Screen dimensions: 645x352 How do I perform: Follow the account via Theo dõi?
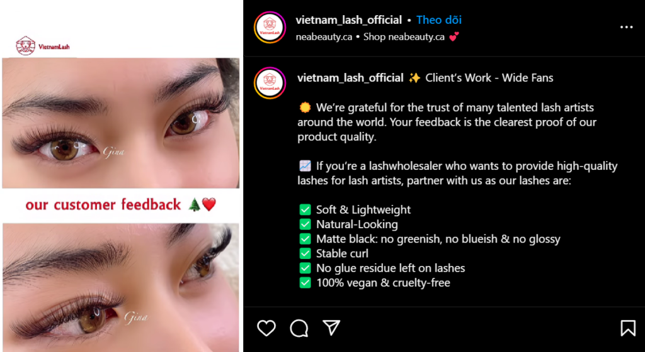pos(439,19)
